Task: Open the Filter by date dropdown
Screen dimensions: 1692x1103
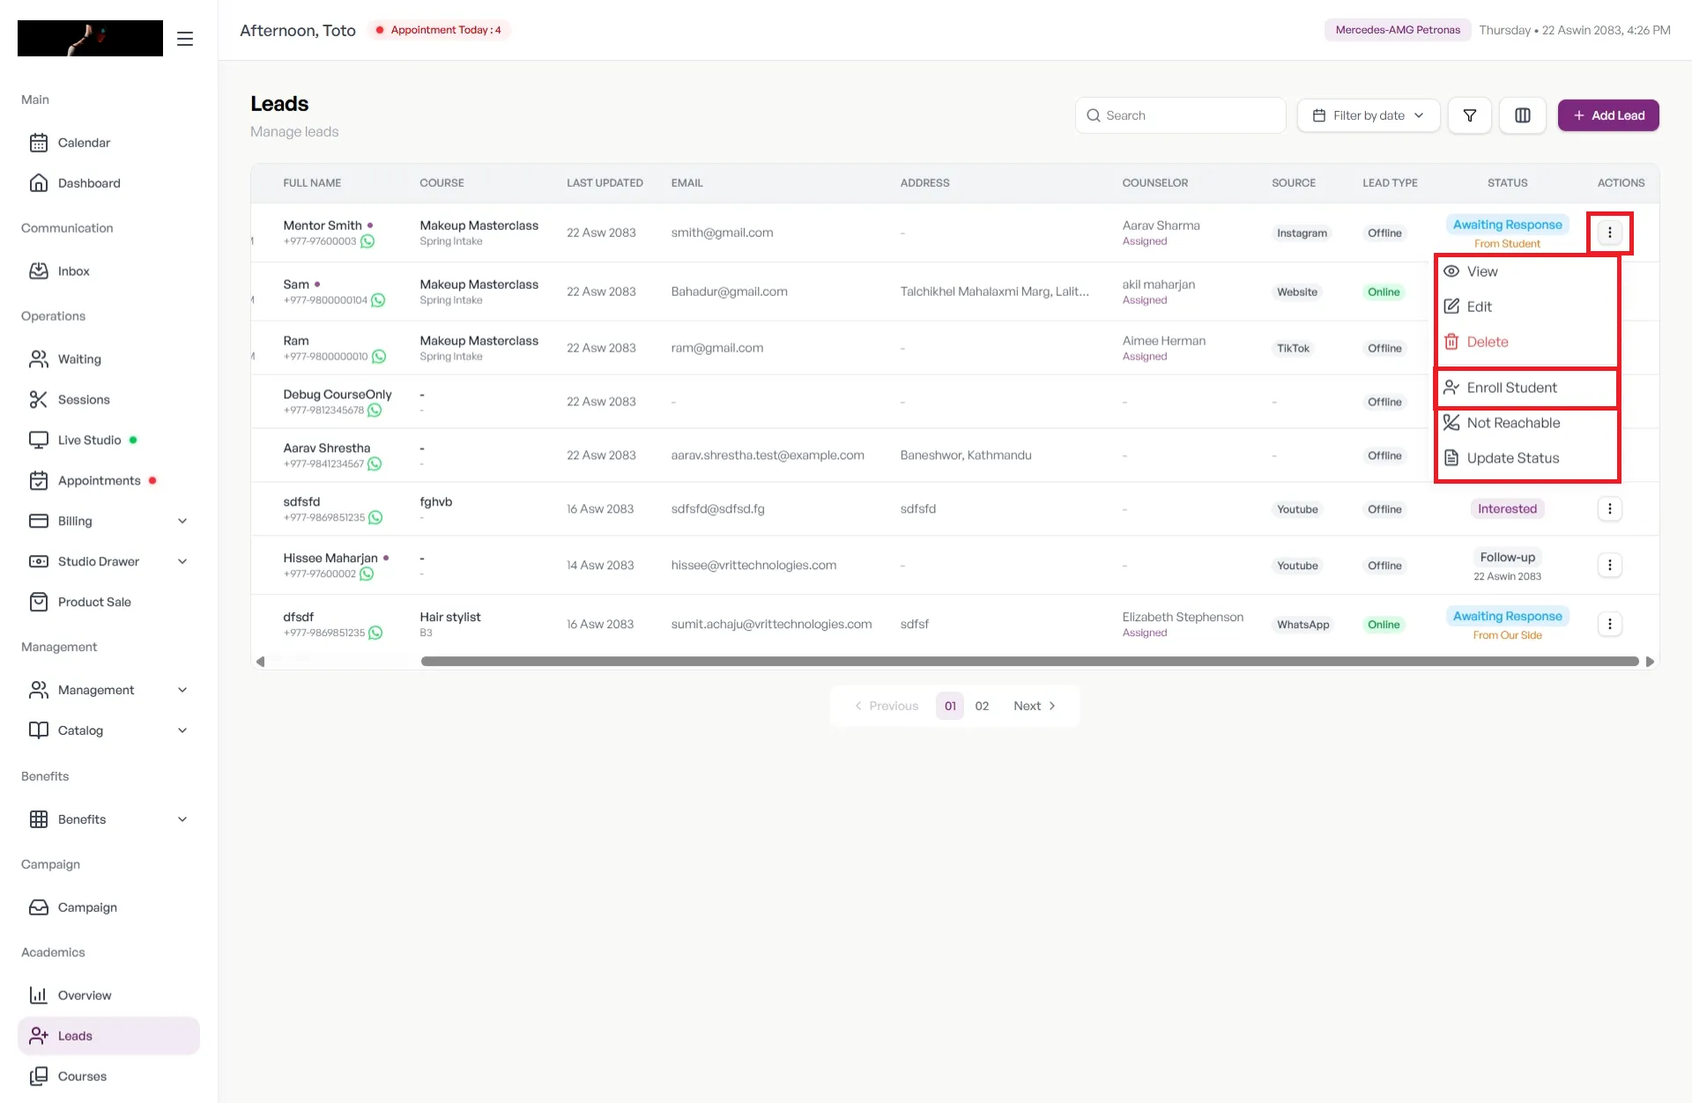Action: [1369, 115]
